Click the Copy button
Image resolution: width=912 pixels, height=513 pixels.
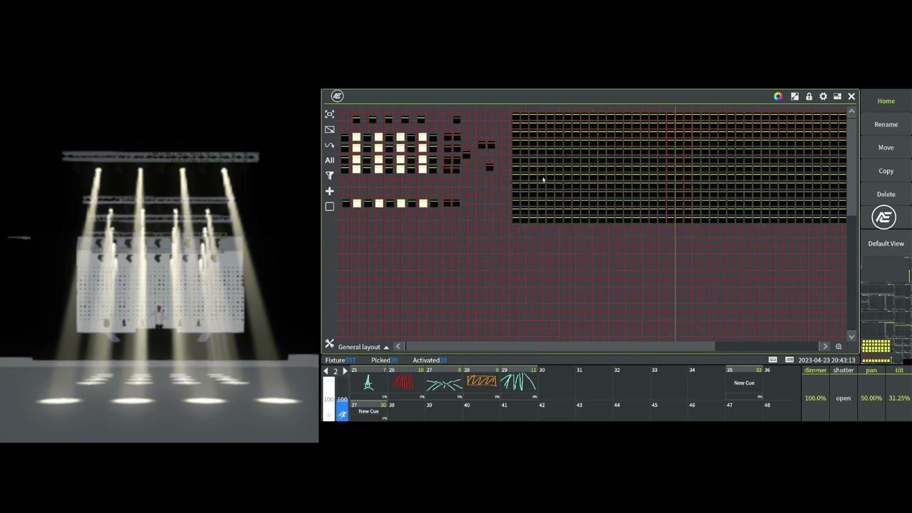click(886, 171)
